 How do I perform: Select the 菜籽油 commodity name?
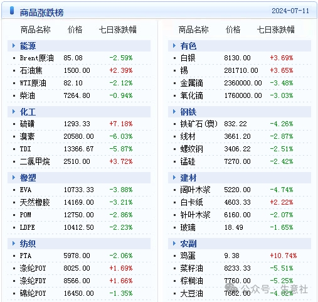point(191,268)
